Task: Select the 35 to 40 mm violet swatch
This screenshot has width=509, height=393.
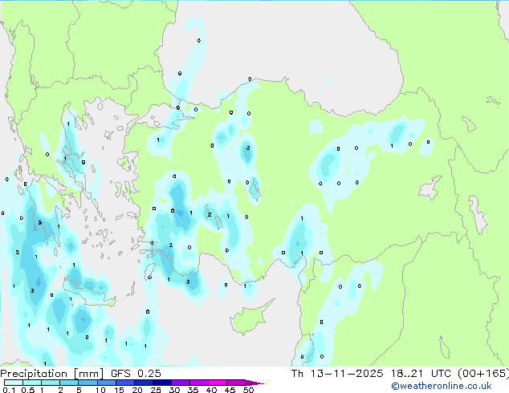Action: (198, 383)
